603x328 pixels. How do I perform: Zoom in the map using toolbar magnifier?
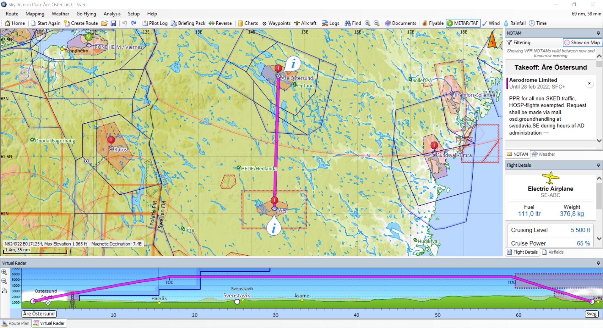tap(367, 23)
